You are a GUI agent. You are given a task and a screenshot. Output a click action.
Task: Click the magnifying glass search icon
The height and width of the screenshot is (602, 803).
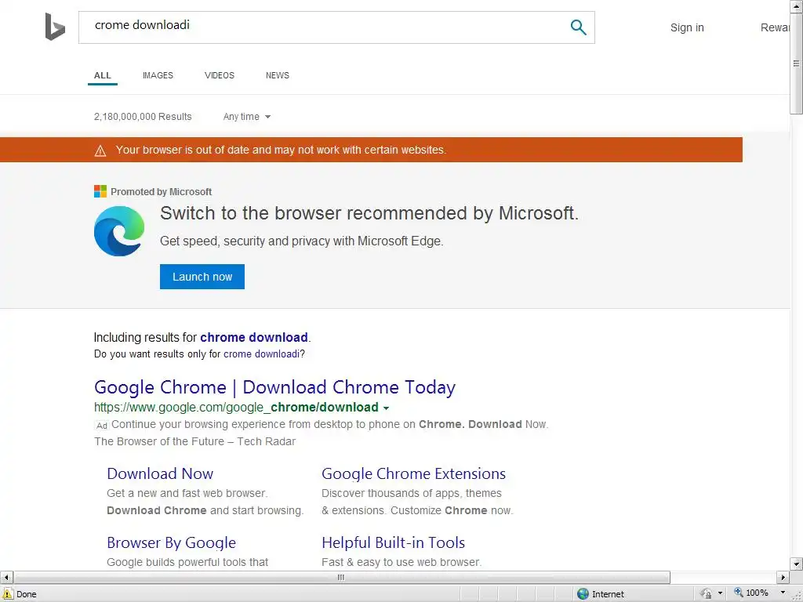578,27
